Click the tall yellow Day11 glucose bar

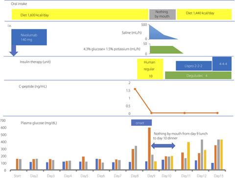point(188,156)
